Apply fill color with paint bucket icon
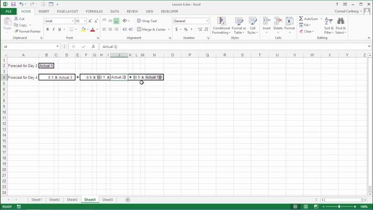This screenshot has width=373, height=210. click(83, 29)
